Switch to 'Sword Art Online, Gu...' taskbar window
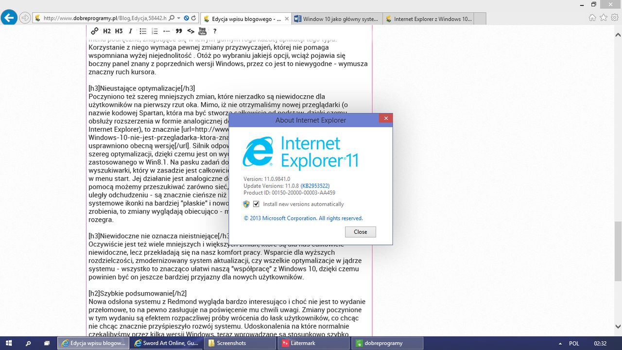Screen dimensions: 622x350 [167, 343]
